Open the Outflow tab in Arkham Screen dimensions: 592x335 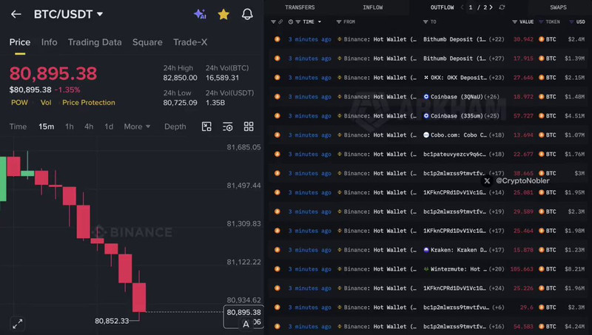(x=442, y=7)
